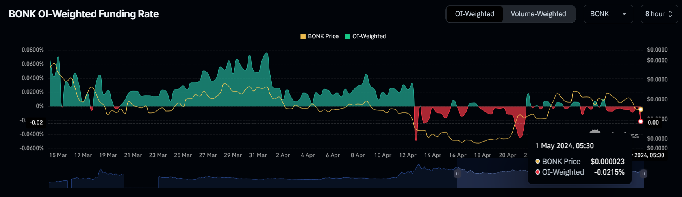Click the 12 Apr axis label
This screenshot has height=197, width=682.
(x=408, y=155)
